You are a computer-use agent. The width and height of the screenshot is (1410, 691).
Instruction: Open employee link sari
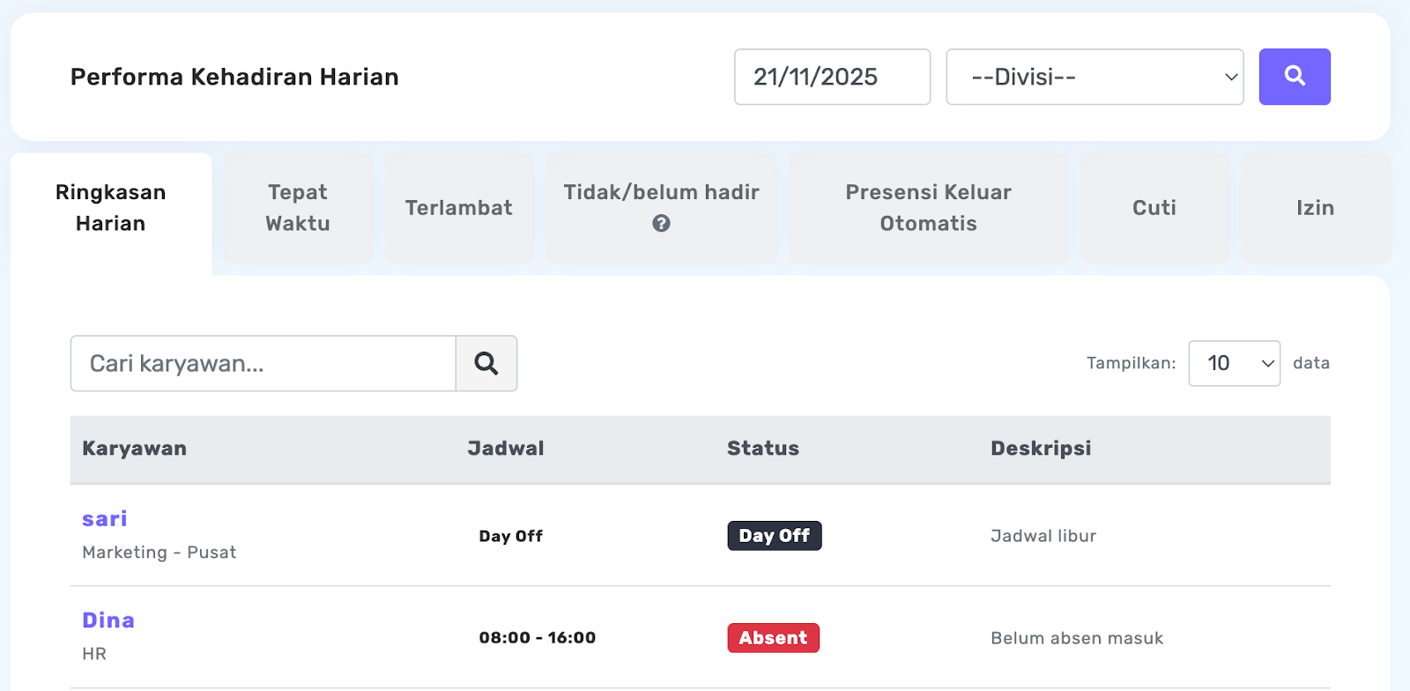coord(105,519)
